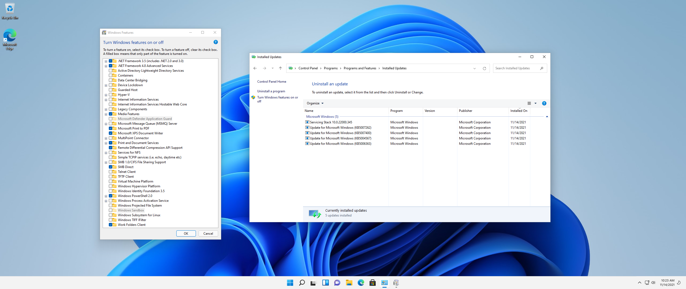Uncheck Microsoft XPS Document Writer
Viewport: 686px width, 289px height.
[x=110, y=133]
